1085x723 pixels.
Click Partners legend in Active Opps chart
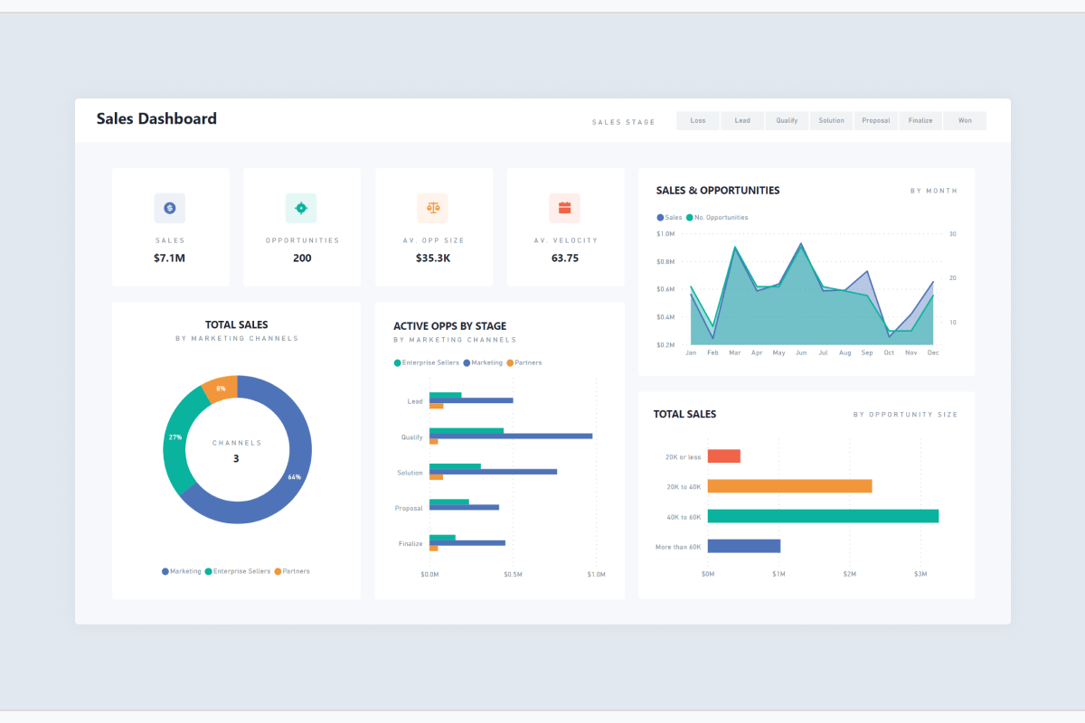(524, 362)
